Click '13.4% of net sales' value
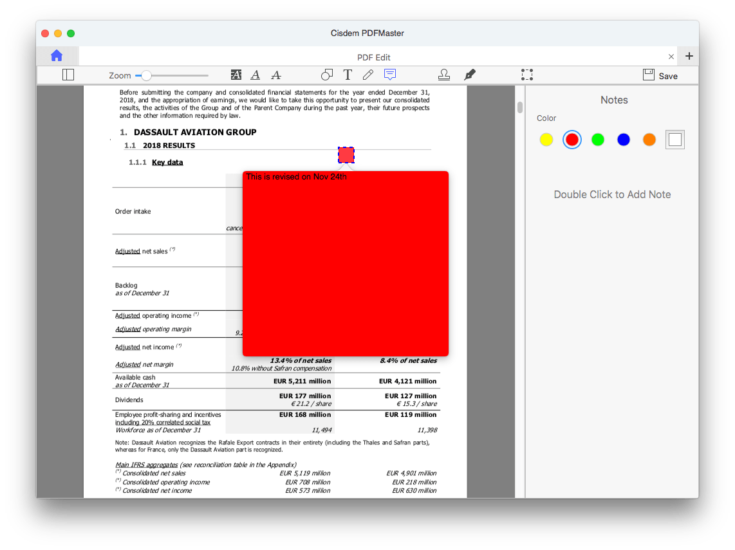 tap(301, 360)
